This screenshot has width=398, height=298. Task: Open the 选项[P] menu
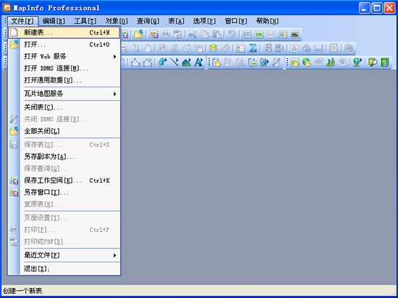[204, 21]
